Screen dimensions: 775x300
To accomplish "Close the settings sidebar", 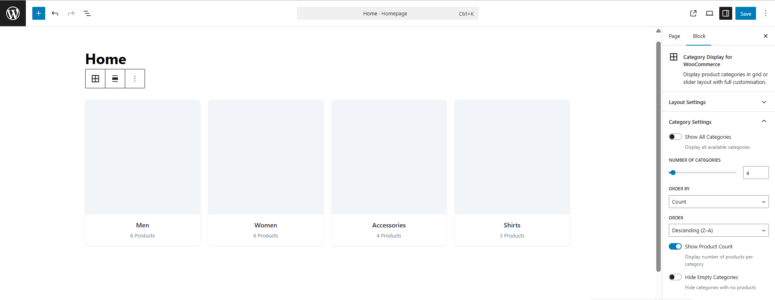I will pos(766,36).
